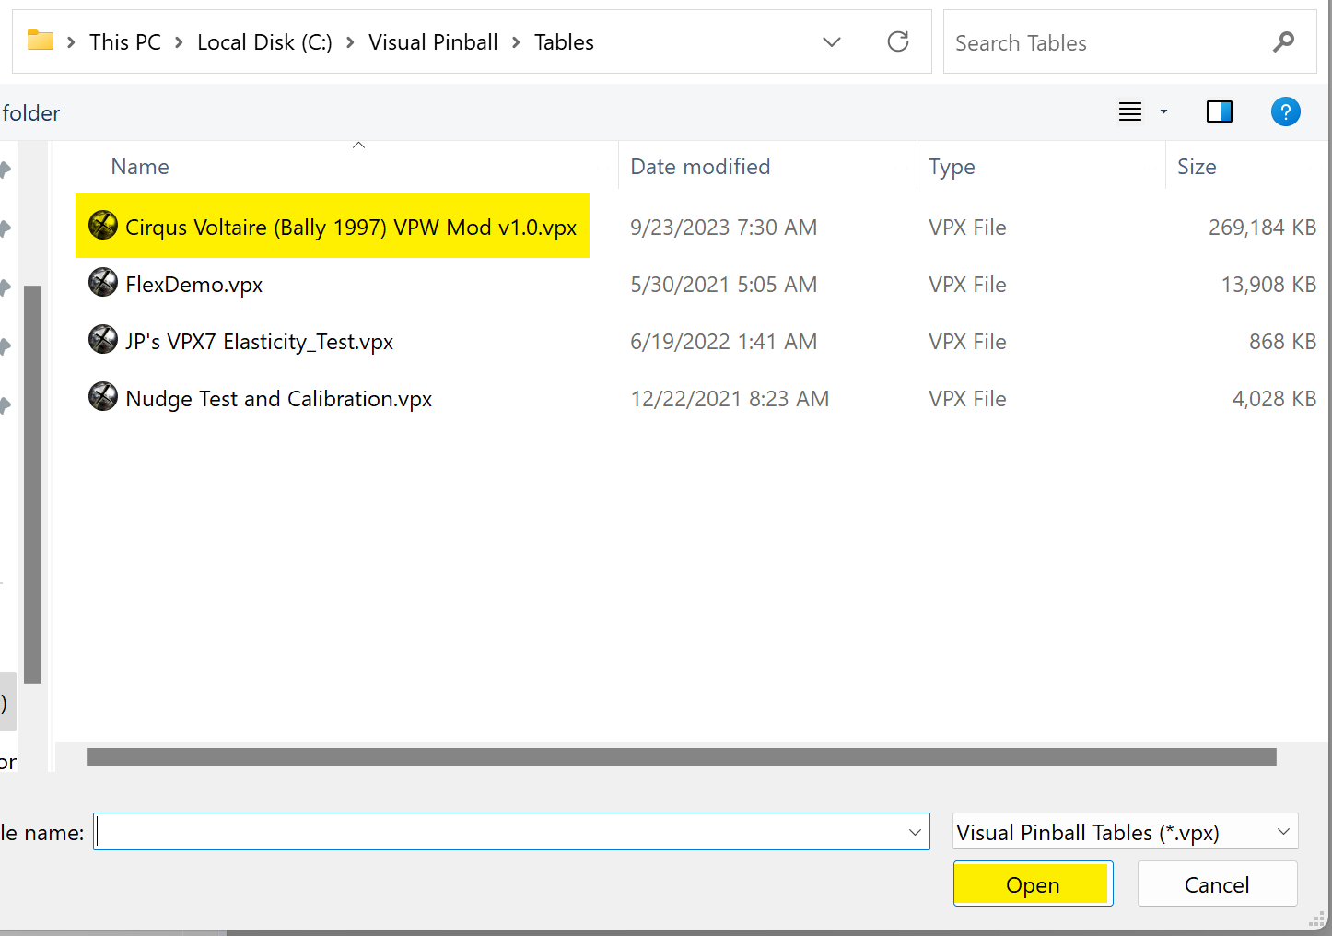Expand the view options dropdown arrow
The image size is (1332, 936).
tap(1163, 111)
